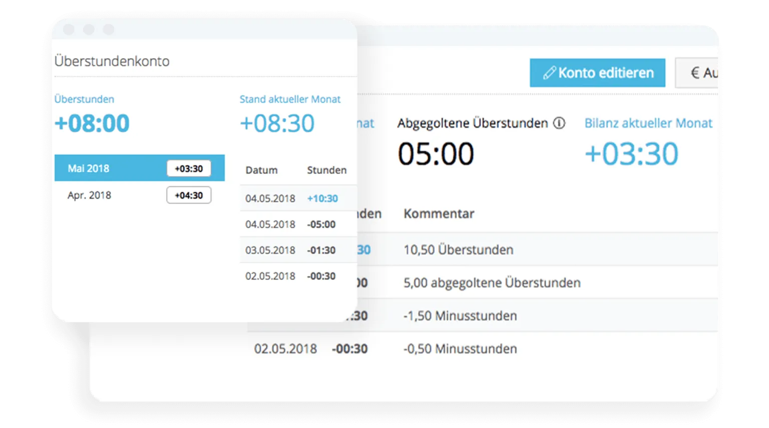Click the +08:00 Überstunden total
Screen dimensions: 769x428
click(x=92, y=123)
